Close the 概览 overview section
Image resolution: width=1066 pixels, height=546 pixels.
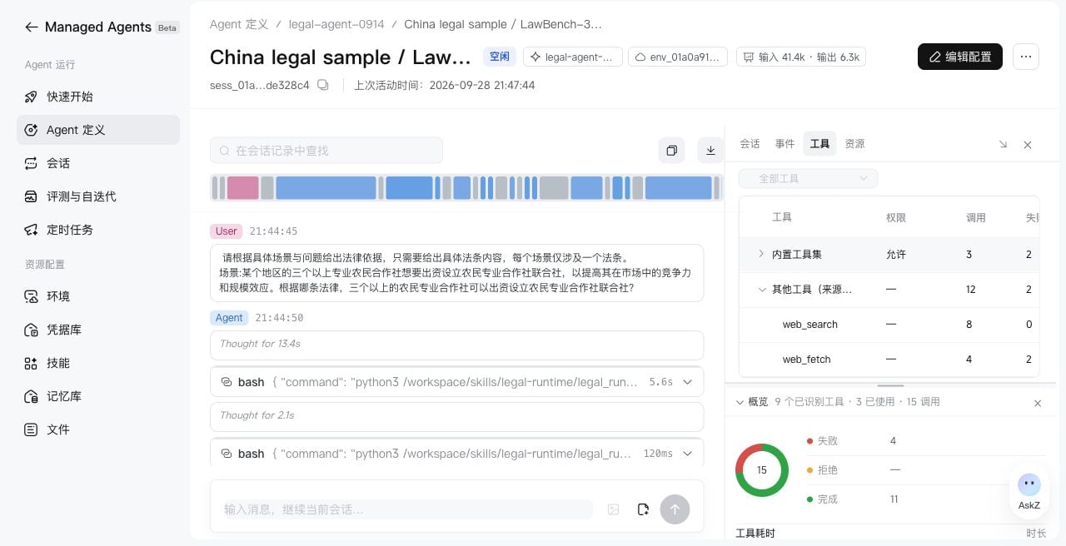(x=1038, y=403)
